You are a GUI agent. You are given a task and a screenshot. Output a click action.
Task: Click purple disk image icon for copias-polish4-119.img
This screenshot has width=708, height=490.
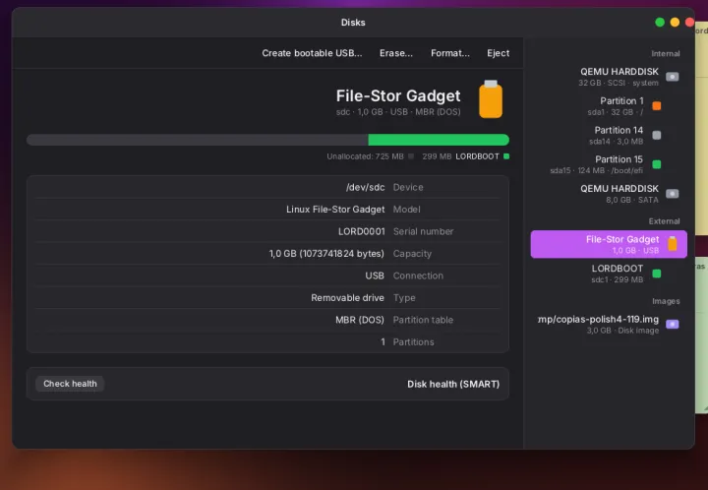(672, 325)
